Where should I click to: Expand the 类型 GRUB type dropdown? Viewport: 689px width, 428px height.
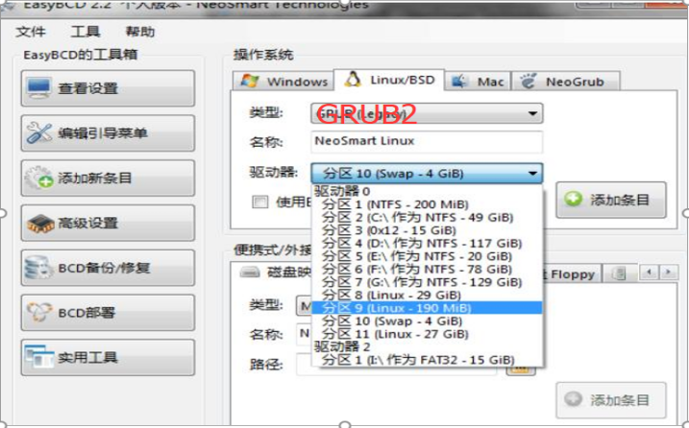click(x=427, y=113)
